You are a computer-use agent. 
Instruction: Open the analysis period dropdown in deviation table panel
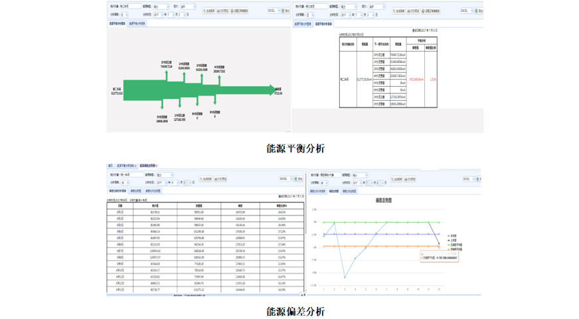point(126,182)
